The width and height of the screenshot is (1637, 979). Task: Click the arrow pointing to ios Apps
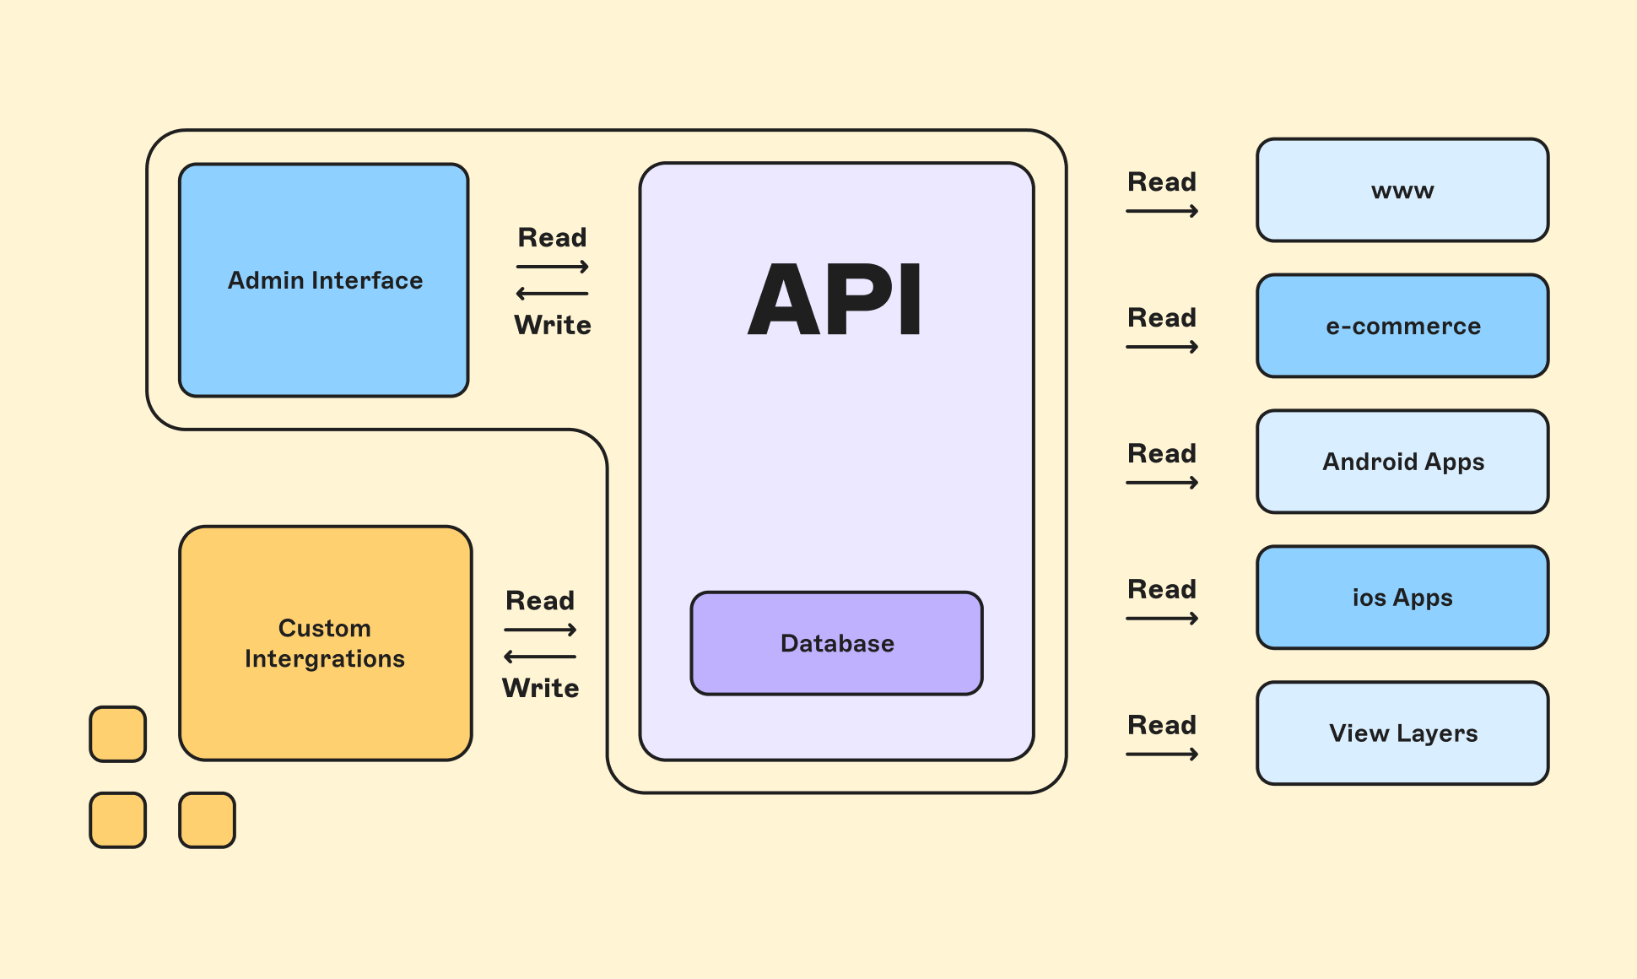pyautogui.click(x=1163, y=619)
